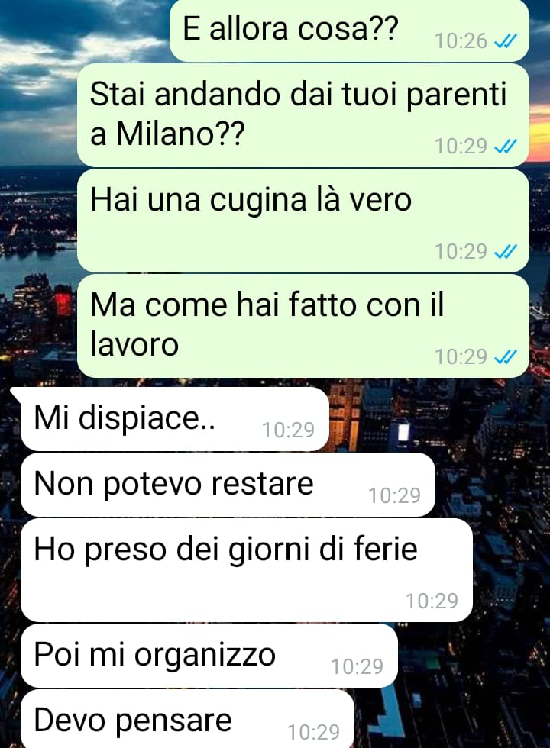550x748 pixels.
Task: Click read-receipt ticks on 'E allora cosa??'
Action: (505, 42)
